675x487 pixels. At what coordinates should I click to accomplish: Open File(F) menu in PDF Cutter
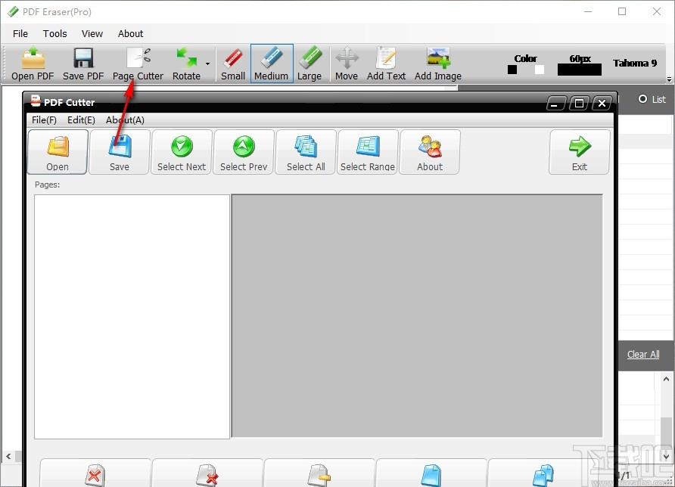(44, 120)
